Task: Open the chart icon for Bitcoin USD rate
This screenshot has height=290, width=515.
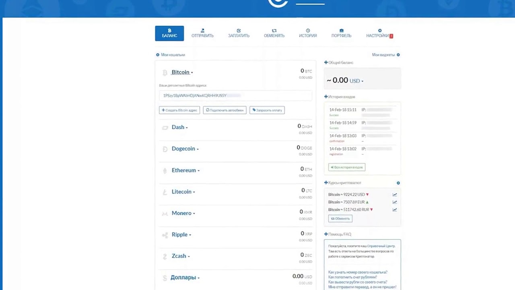Action: (395, 195)
